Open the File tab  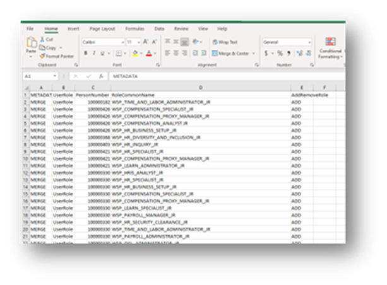point(30,28)
